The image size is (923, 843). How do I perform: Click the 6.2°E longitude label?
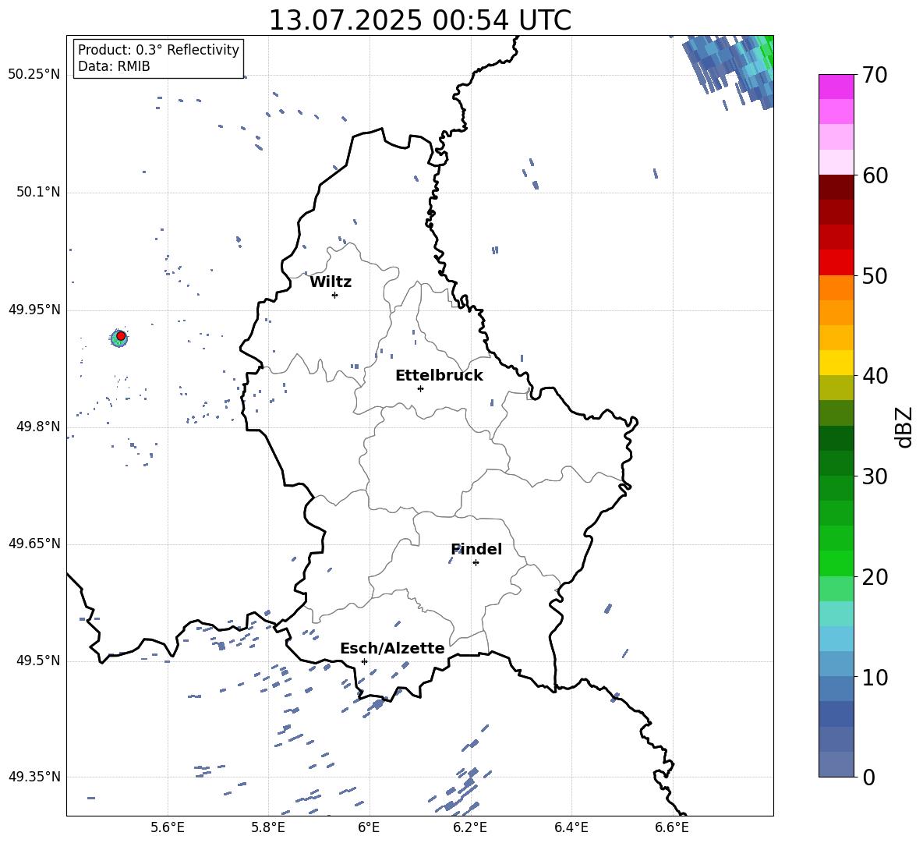pyautogui.click(x=470, y=827)
